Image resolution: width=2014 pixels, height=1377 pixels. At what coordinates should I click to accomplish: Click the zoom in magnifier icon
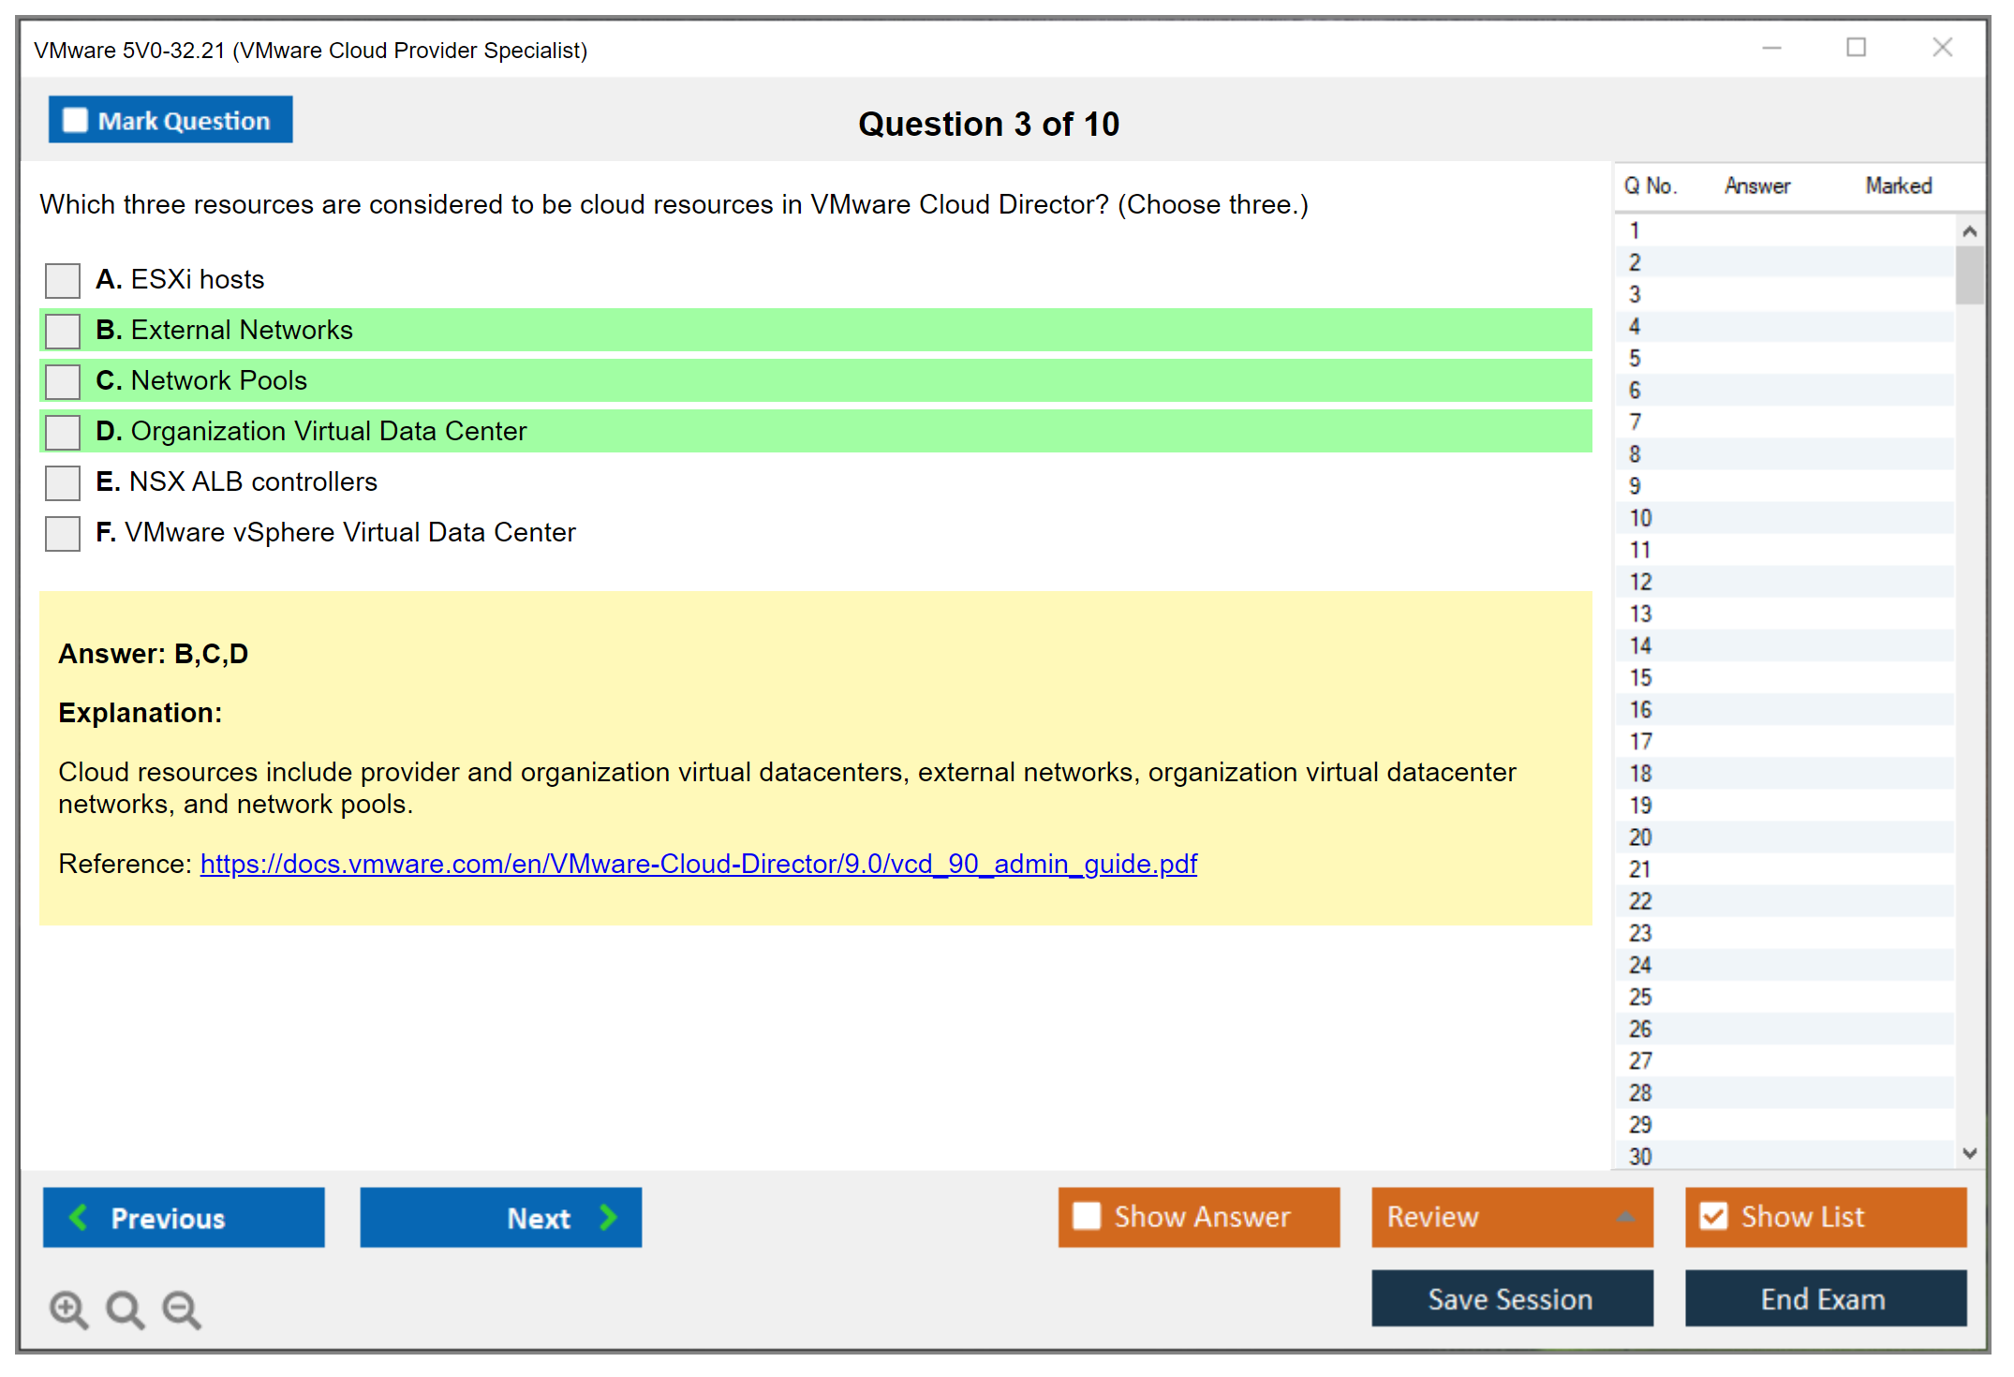[68, 1309]
